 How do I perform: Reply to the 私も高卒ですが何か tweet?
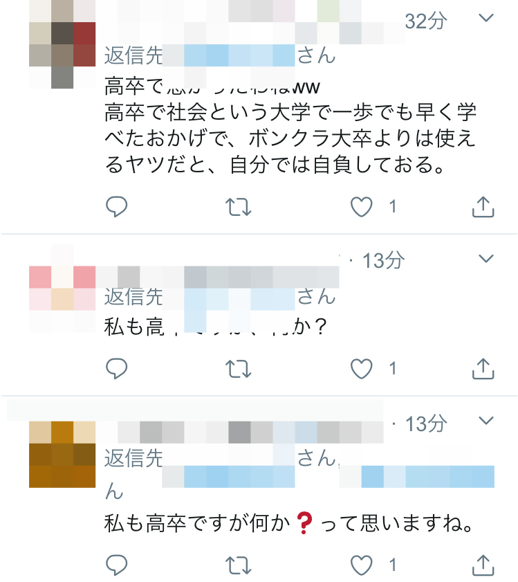pos(116,565)
